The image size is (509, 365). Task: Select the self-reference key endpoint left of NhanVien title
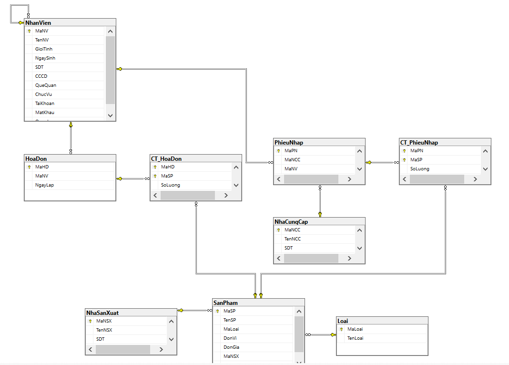click(21, 23)
